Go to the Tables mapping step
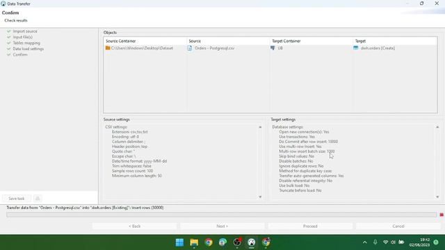Image resolution: width=445 pixels, height=250 pixels. [26, 43]
